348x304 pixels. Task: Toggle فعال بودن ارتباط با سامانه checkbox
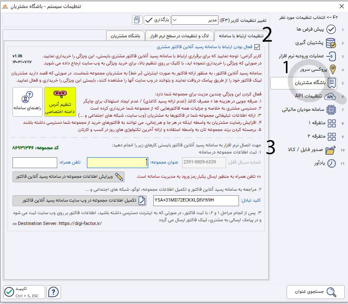pos(263,47)
